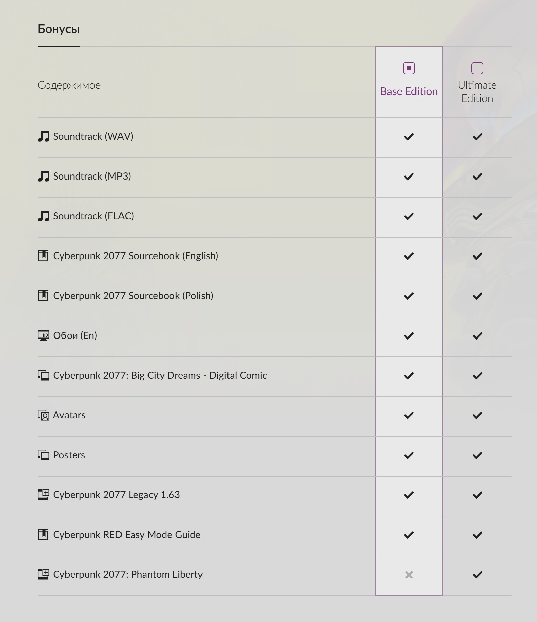Select the Ultimate Edition radio button
Image resolution: width=537 pixels, height=622 pixels.
477,68
